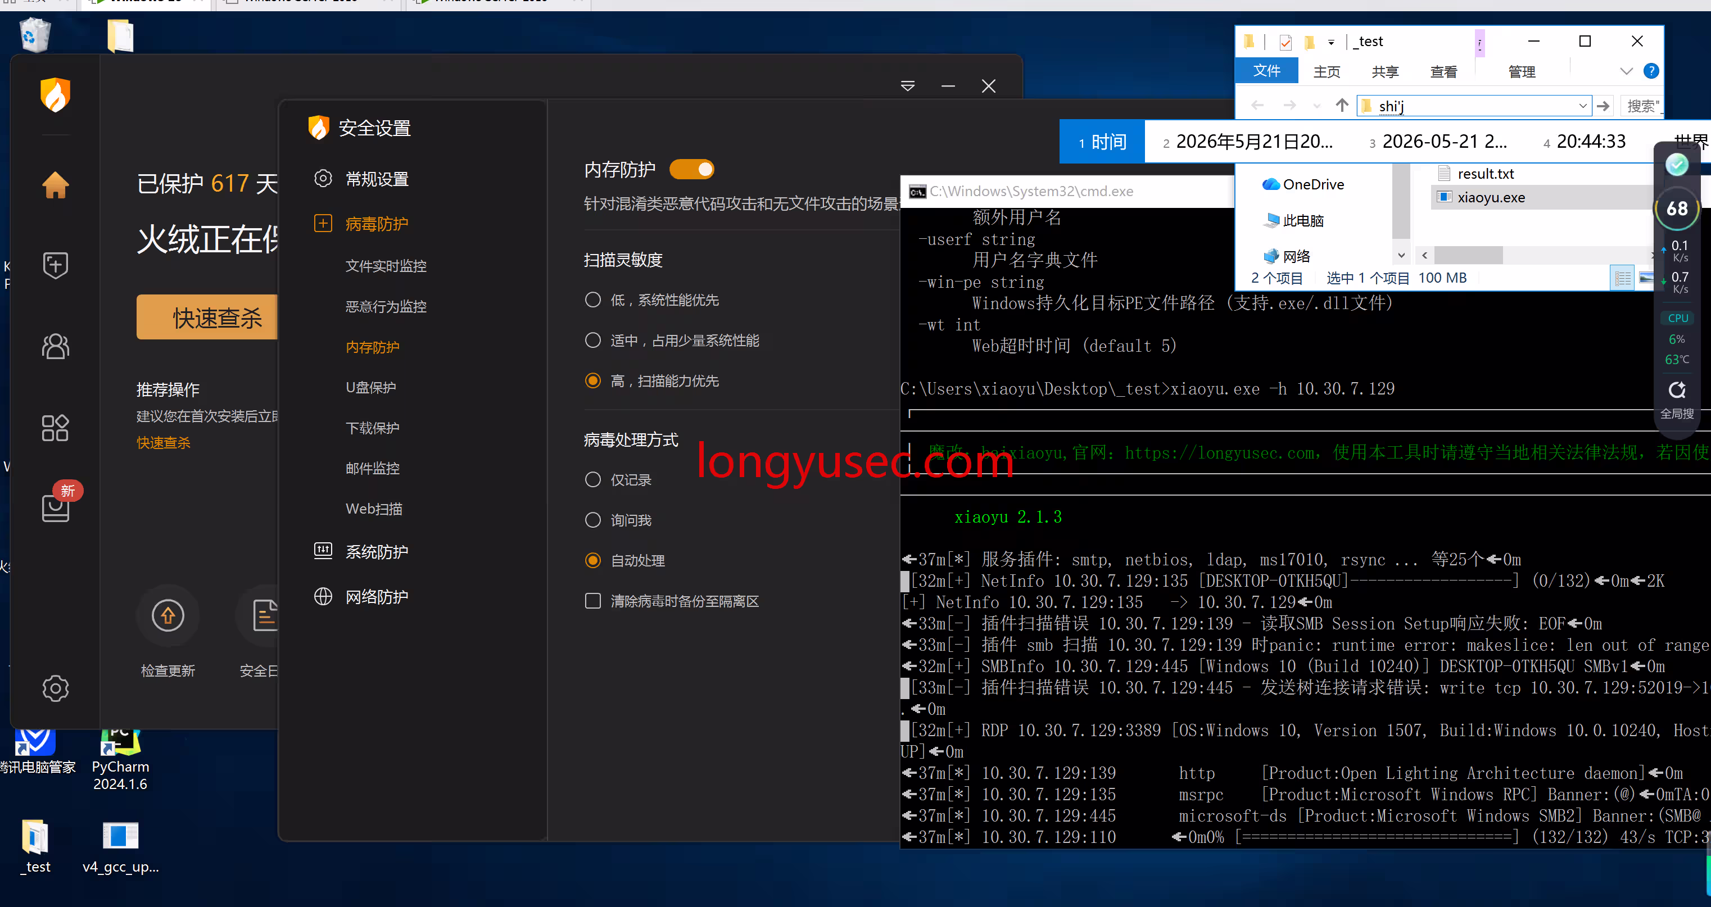Pick the 时间 IME candidate

(1102, 142)
